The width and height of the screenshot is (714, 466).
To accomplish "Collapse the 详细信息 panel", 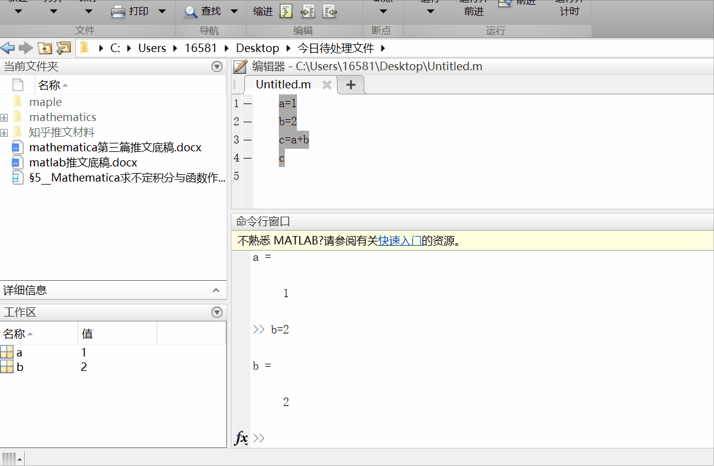I will point(216,290).
